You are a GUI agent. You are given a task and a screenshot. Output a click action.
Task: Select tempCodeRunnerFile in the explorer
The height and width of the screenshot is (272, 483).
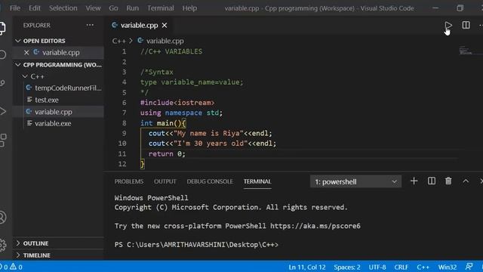point(64,88)
